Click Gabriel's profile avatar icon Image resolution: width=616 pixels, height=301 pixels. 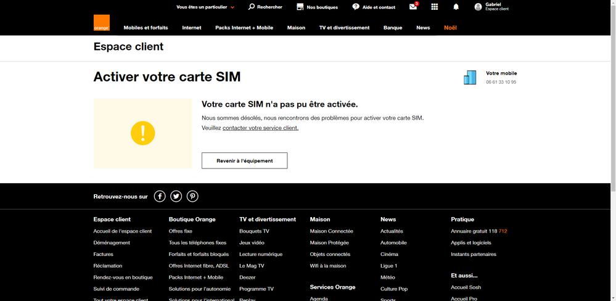click(478, 7)
